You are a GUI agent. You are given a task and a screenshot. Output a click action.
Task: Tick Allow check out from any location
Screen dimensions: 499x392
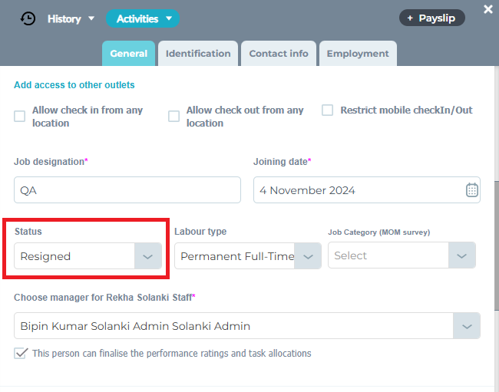(174, 117)
